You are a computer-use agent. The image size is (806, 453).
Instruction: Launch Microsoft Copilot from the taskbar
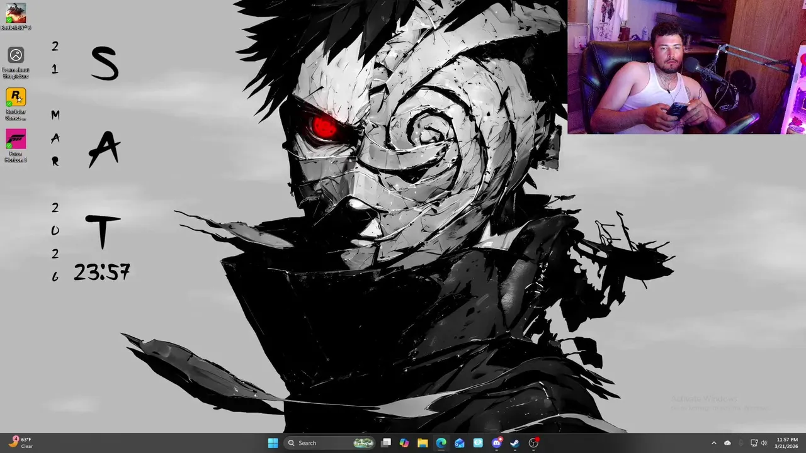(404, 443)
